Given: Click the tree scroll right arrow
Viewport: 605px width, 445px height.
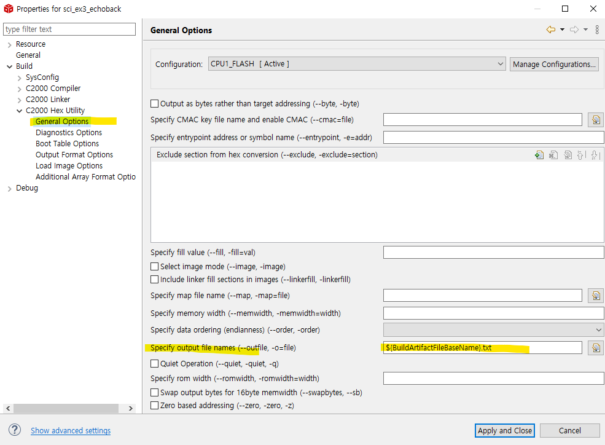Looking at the screenshot, I should click(131, 408).
